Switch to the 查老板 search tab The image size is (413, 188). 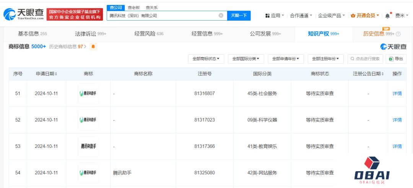(134, 8)
